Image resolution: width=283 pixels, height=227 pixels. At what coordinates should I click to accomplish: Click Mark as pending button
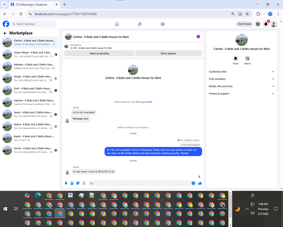tap(100, 53)
